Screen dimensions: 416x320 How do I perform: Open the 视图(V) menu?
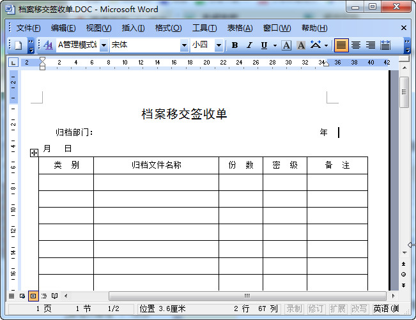98,28
